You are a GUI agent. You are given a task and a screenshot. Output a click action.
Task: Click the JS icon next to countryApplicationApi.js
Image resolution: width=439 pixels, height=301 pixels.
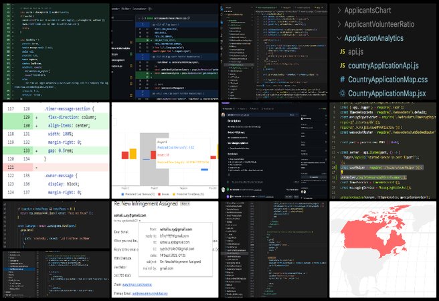pyautogui.click(x=342, y=66)
